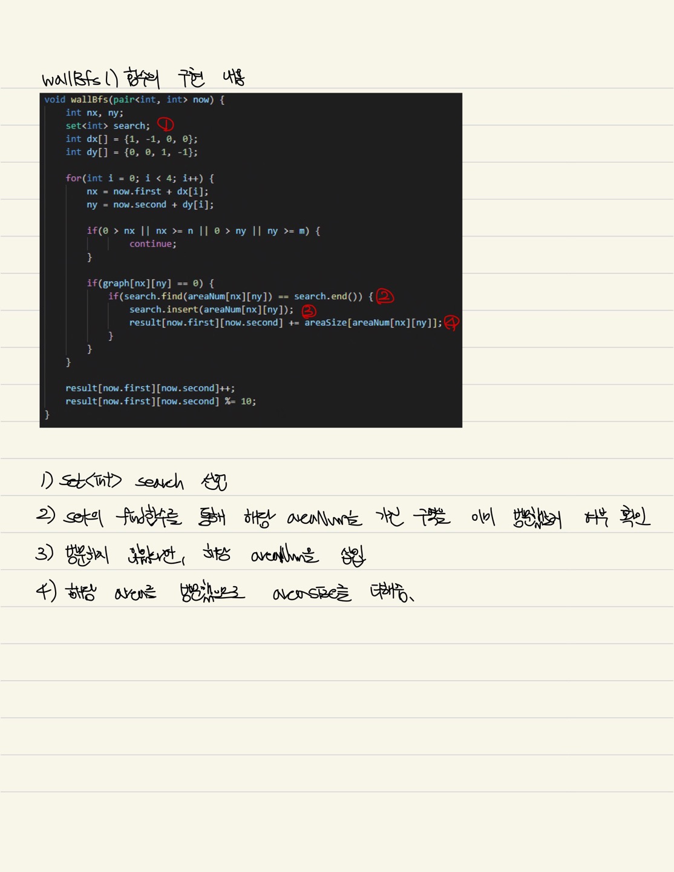Click the 'search.insert(areaNum[nx][ny]);' line
Image resolution: width=674 pixels, height=872 pixels.
[211, 309]
